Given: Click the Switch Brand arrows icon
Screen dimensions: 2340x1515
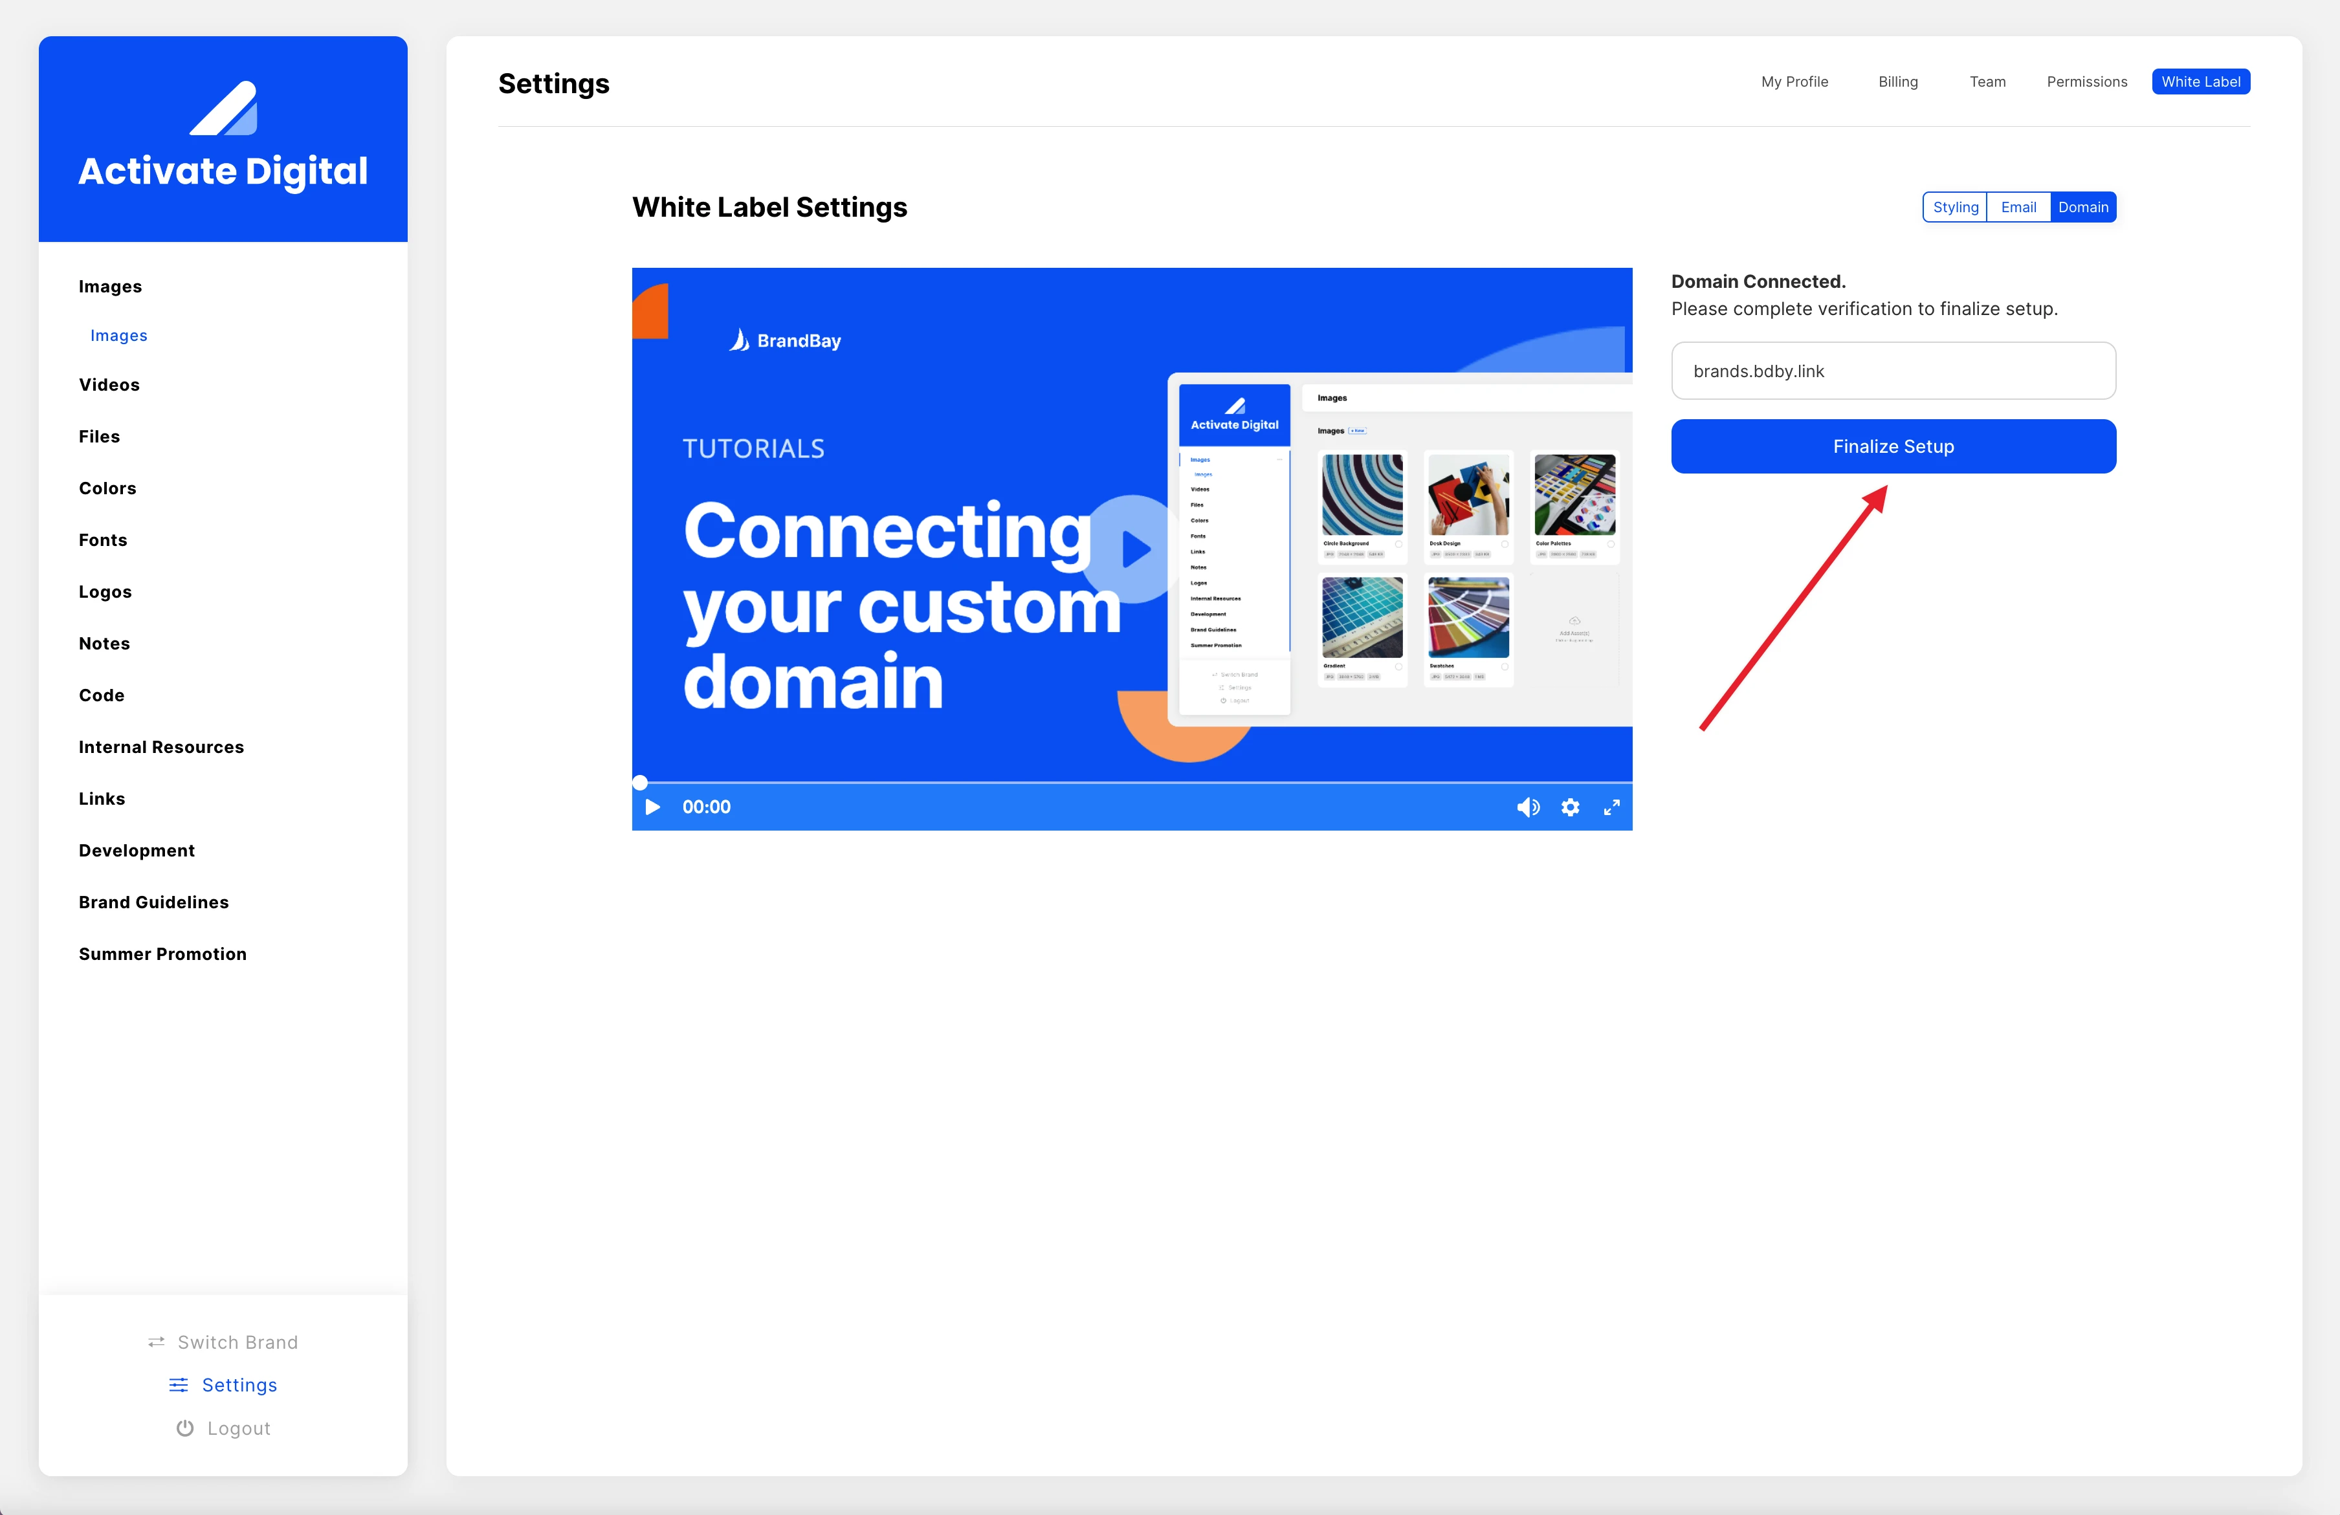Looking at the screenshot, I should (x=157, y=1342).
